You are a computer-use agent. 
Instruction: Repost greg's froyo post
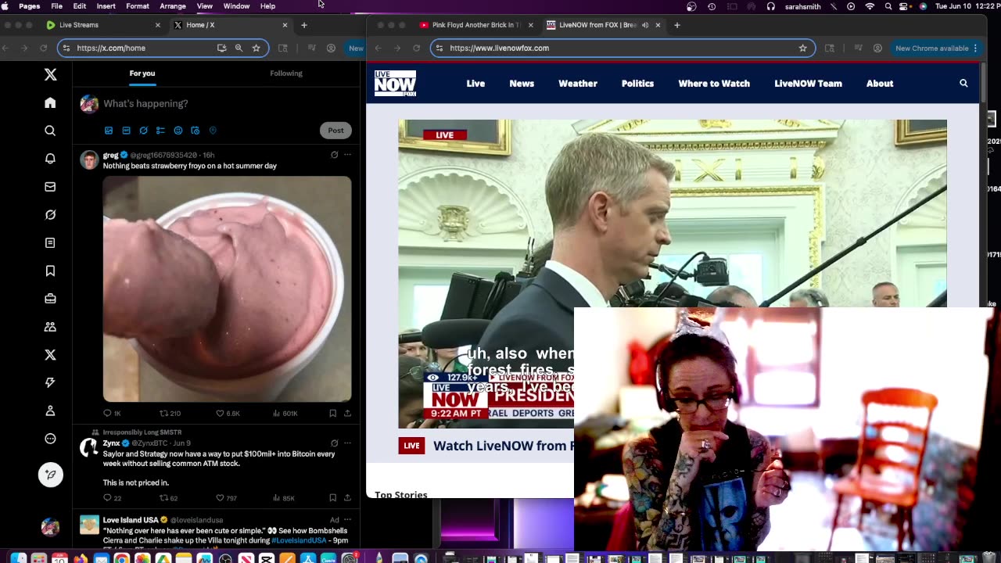tap(170, 413)
